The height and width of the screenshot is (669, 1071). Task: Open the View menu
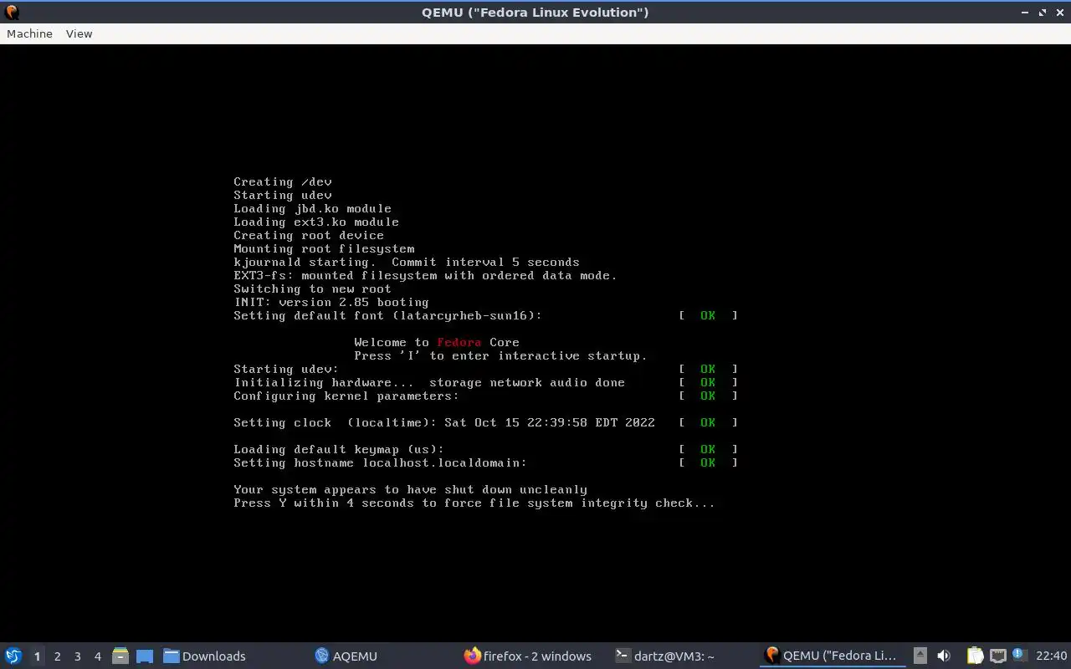pyautogui.click(x=79, y=33)
